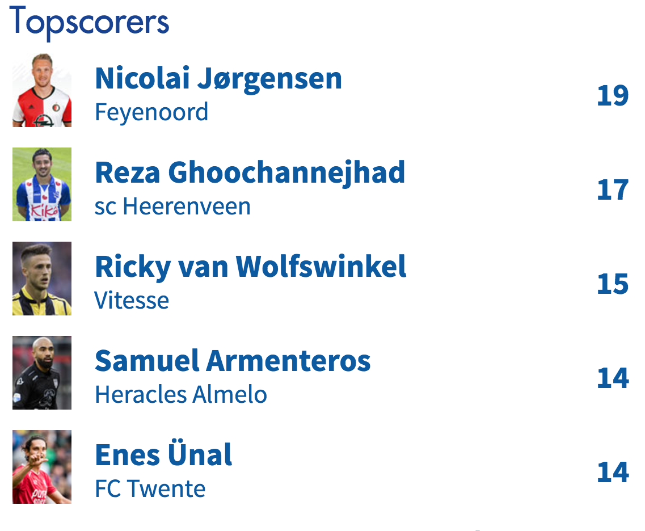
Task: Select Ricky van Wolfswinkel name
Action: click(250, 267)
